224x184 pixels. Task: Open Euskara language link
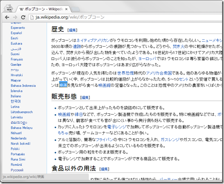(16, 43)
